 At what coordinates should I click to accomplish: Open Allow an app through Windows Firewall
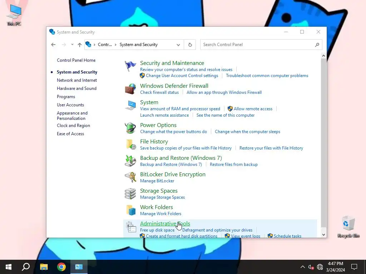(224, 92)
